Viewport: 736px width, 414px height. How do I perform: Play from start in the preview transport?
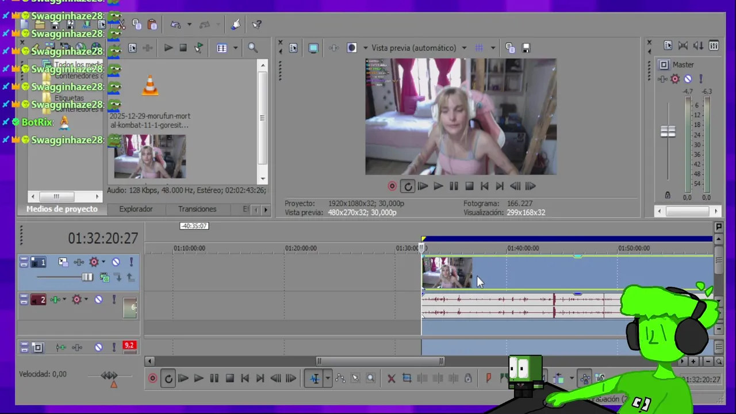click(x=423, y=186)
